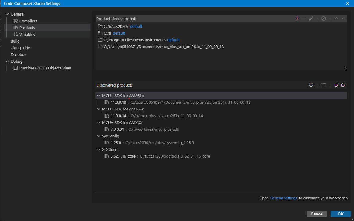Select the C:/Program Files/Texas Instruments path
The height and width of the screenshot is (221, 354).
(135, 40)
